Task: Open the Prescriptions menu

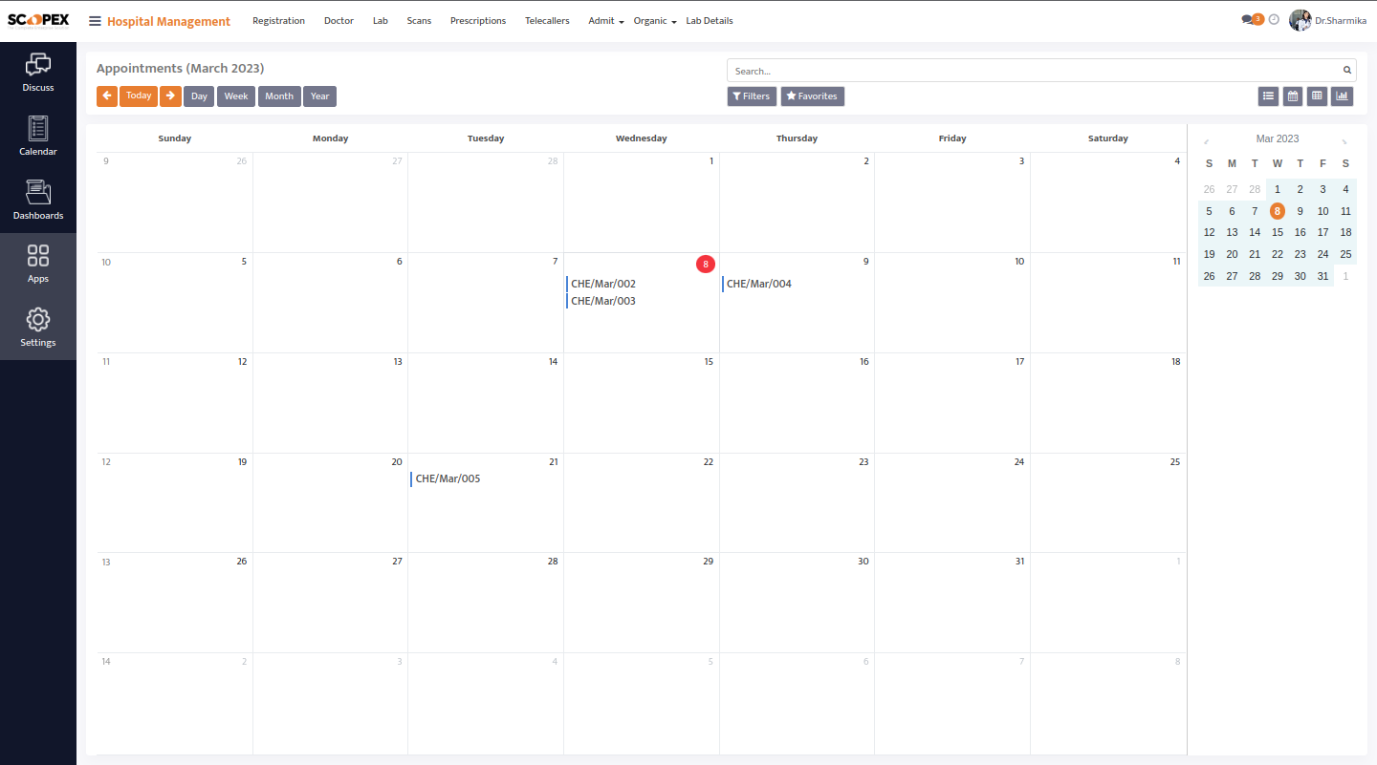Action: [478, 21]
